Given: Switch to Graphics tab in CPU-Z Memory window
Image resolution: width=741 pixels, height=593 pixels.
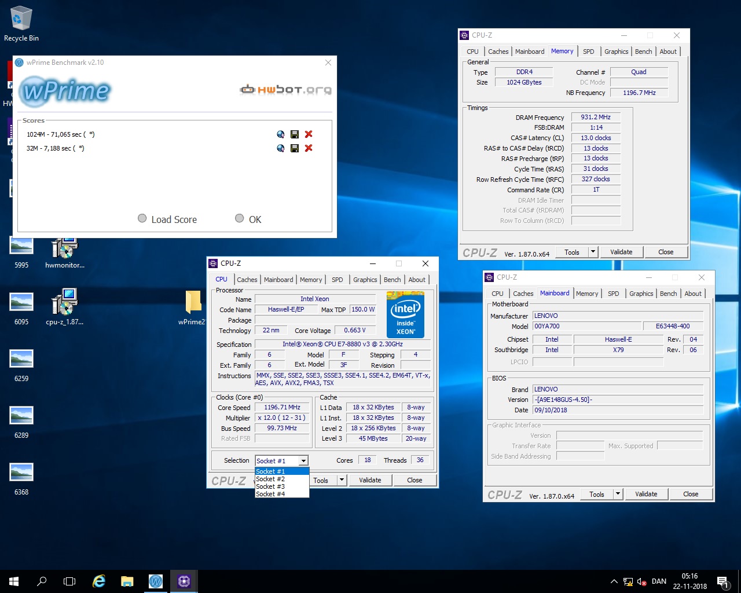Looking at the screenshot, I should (616, 52).
